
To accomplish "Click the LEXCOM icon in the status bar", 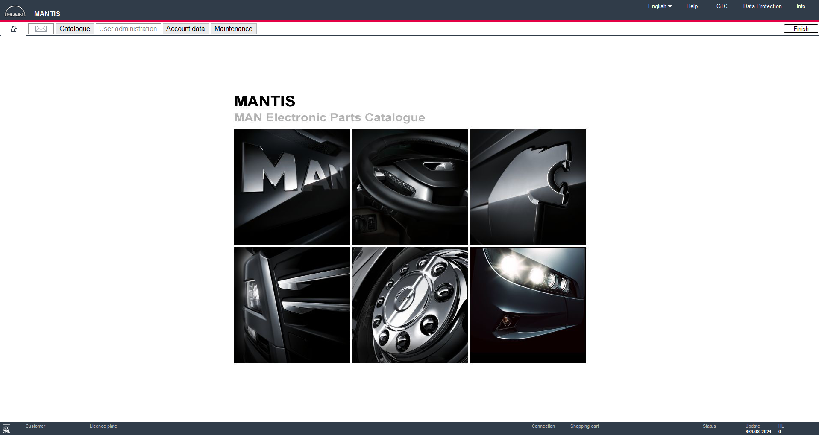I will 8,428.
